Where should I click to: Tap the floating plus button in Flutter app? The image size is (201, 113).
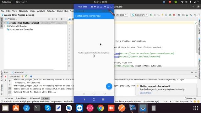109,86
